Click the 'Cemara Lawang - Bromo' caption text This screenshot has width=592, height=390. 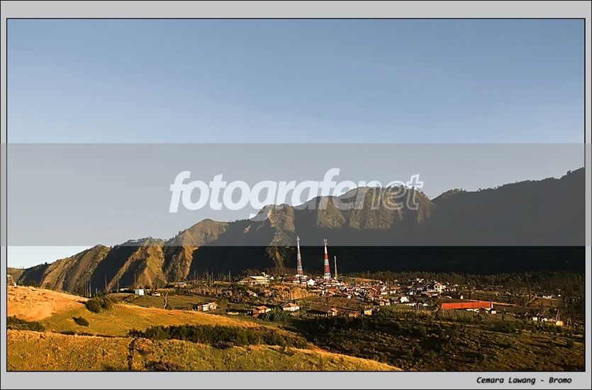coord(524,380)
